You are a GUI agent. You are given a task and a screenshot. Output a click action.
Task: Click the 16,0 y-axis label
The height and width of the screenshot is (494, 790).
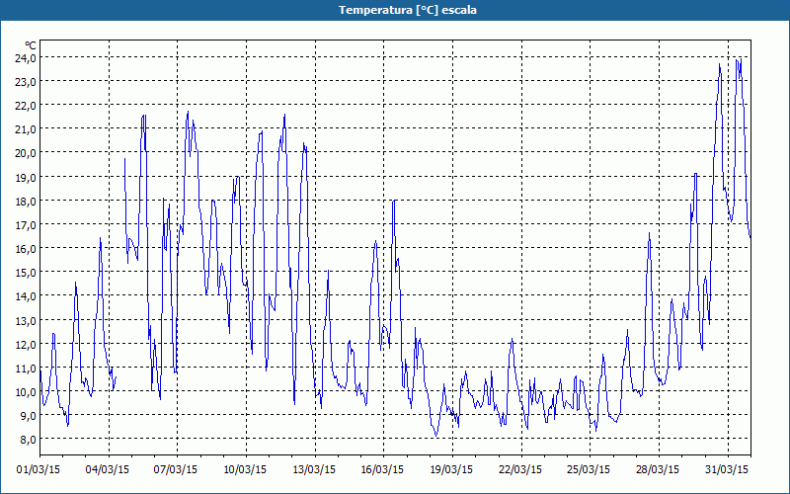coord(25,249)
